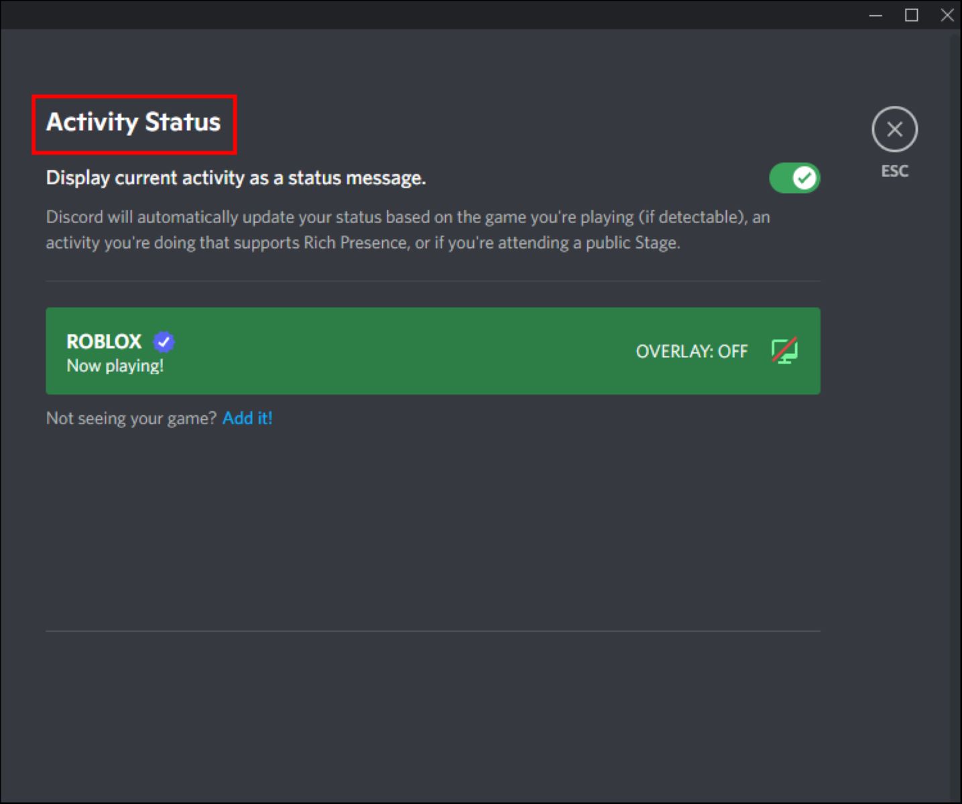Click the checkmark inside the green toggle
This screenshot has width=962, height=804.
pyautogui.click(x=805, y=178)
